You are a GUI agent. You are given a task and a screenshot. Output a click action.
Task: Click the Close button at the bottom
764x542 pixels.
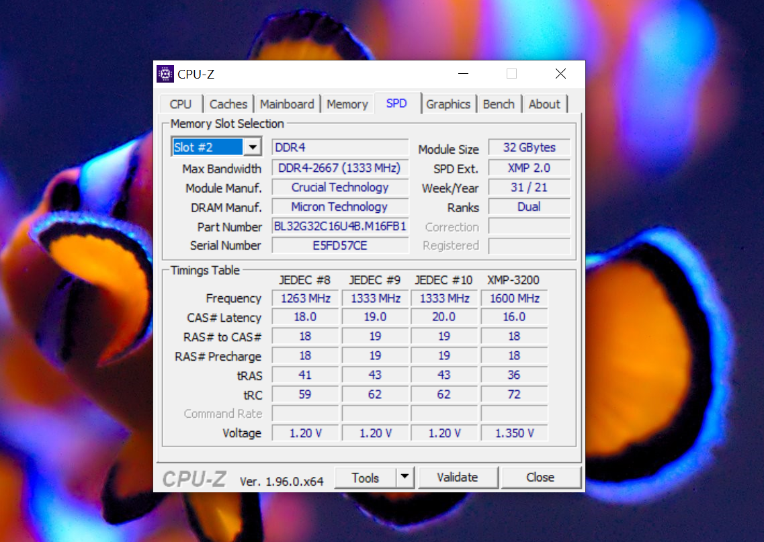pyautogui.click(x=540, y=478)
